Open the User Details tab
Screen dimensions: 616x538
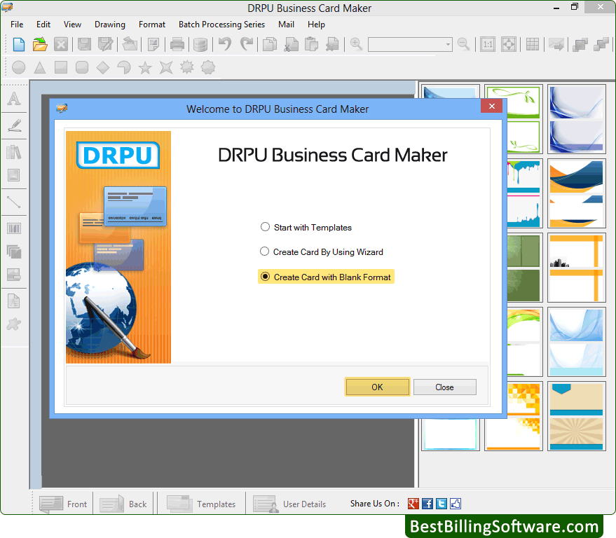[x=290, y=504]
